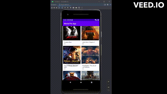167x94 pixels.
Task: Click the John Wick: Chapter 4 title
Action: (89, 42)
